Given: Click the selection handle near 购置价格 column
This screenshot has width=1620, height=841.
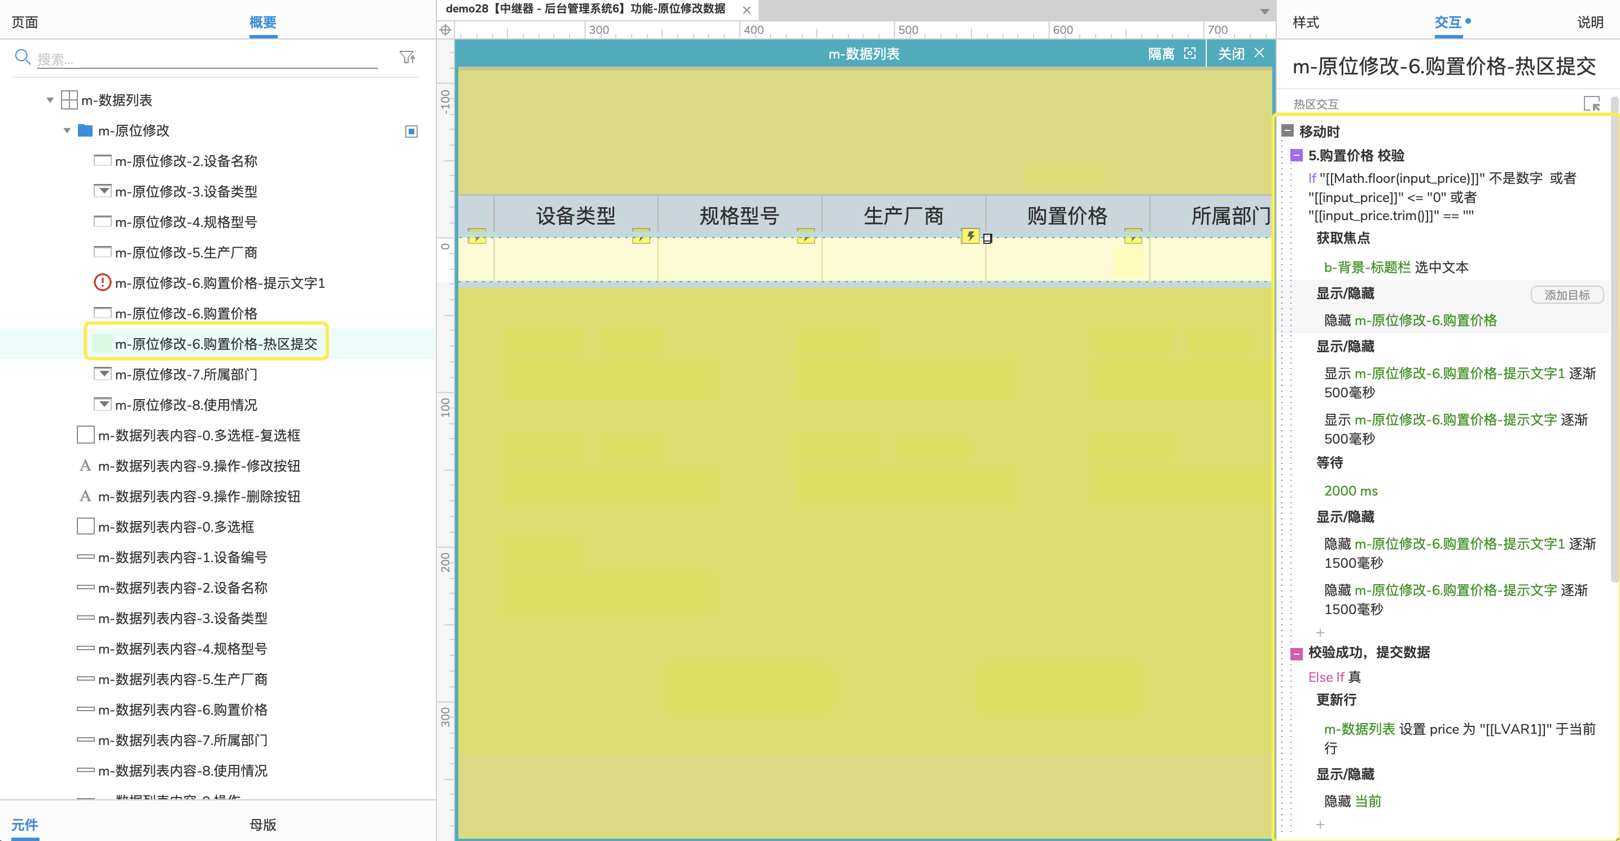Looking at the screenshot, I should point(987,238).
